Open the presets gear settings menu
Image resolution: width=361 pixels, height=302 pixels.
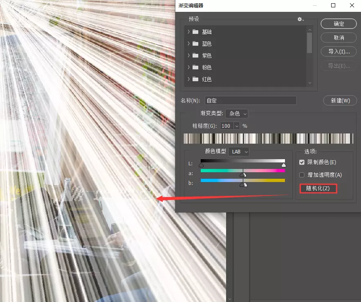click(300, 19)
